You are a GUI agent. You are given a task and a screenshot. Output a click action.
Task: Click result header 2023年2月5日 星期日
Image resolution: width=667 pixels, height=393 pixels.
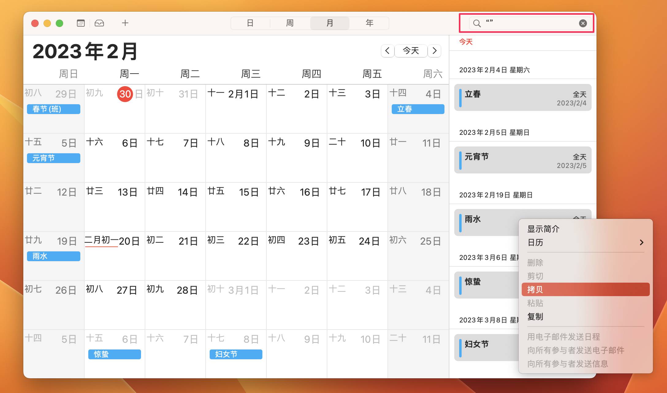494,132
